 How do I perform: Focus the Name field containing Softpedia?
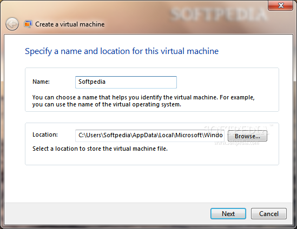(x=126, y=82)
